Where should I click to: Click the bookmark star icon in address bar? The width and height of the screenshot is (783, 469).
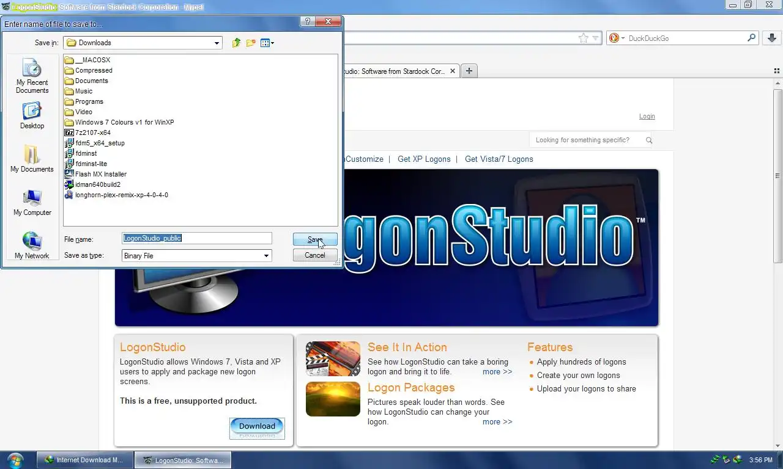click(x=584, y=38)
